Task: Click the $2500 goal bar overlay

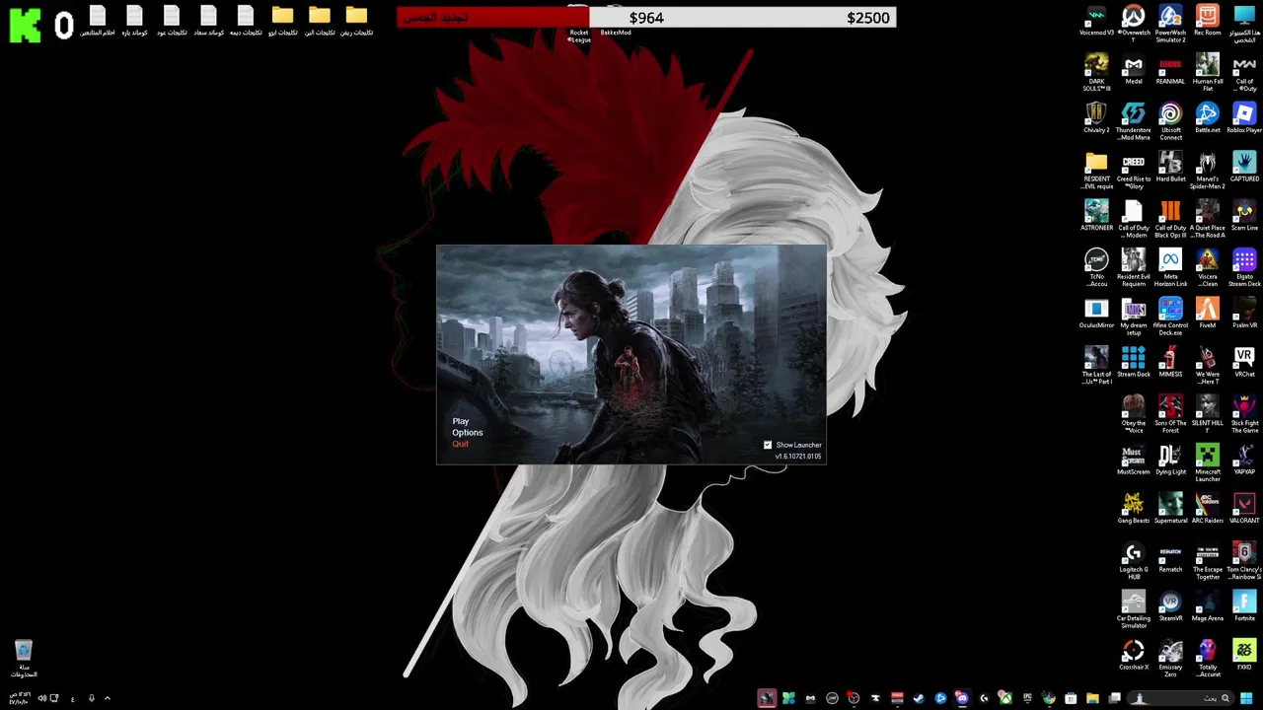Action: [646, 17]
